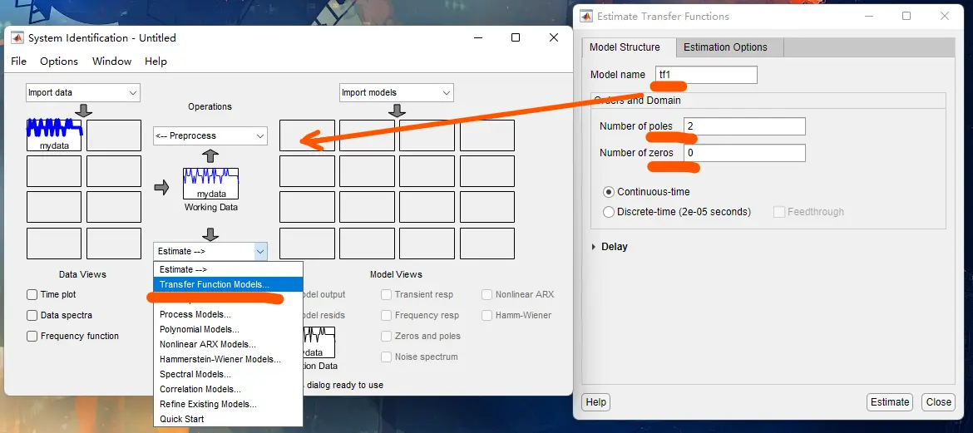Minimize the Estimate Transfer Functions window
Image resolution: width=973 pixels, height=433 pixels.
pos(869,16)
